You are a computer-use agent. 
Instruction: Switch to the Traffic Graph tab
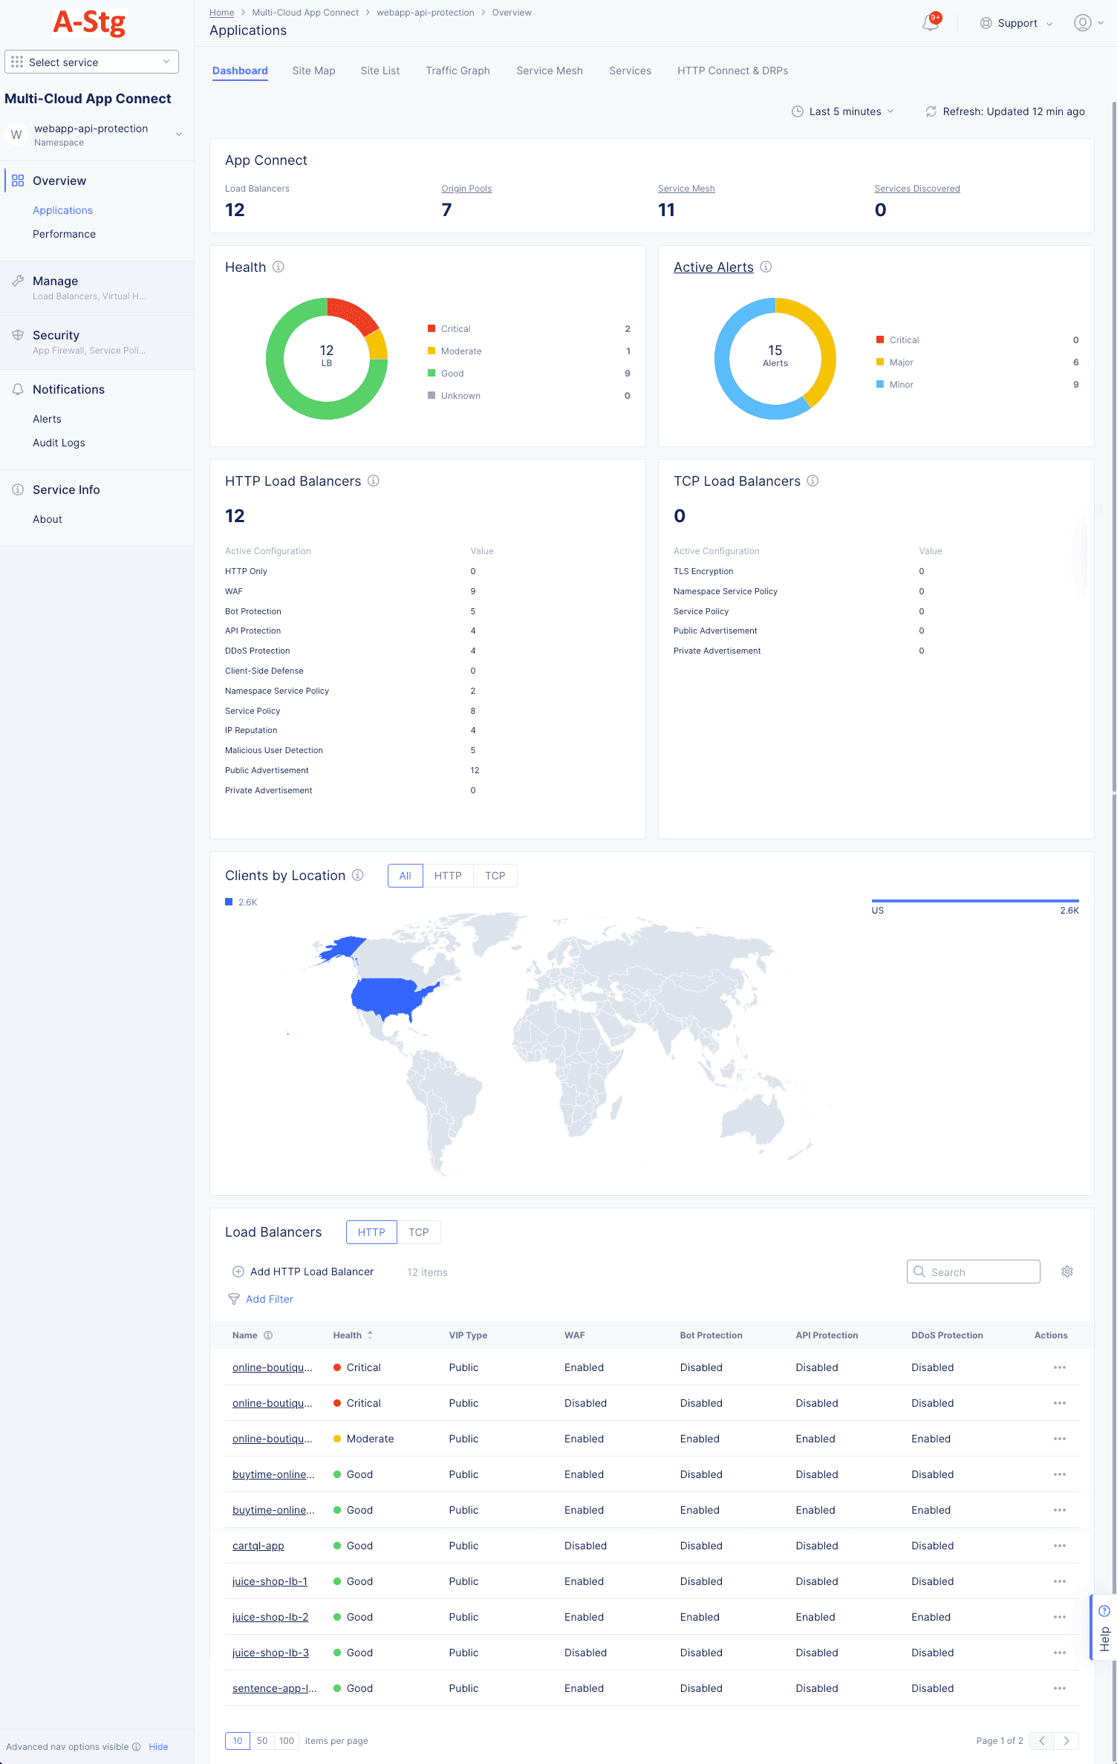pyautogui.click(x=457, y=71)
